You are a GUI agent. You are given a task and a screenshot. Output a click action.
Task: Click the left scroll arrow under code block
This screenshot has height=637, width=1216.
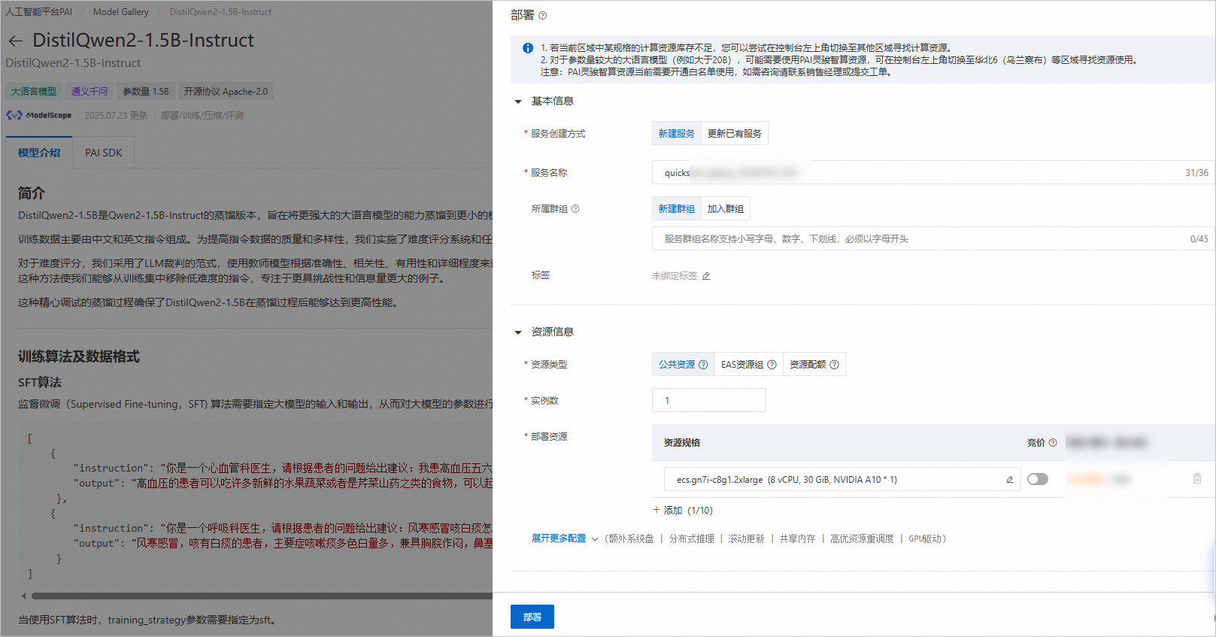[23, 596]
